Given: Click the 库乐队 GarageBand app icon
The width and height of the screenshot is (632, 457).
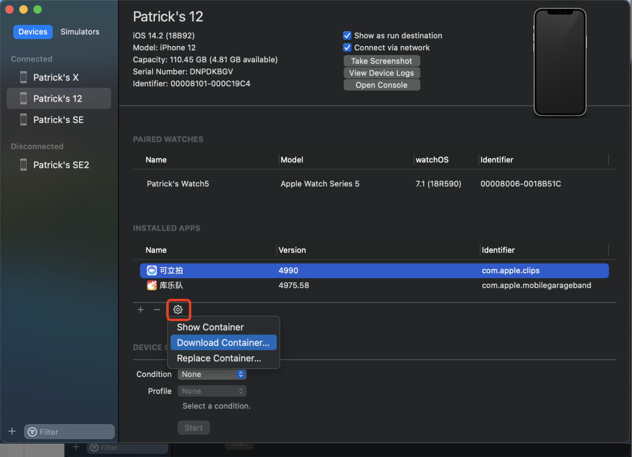Looking at the screenshot, I should (x=152, y=285).
